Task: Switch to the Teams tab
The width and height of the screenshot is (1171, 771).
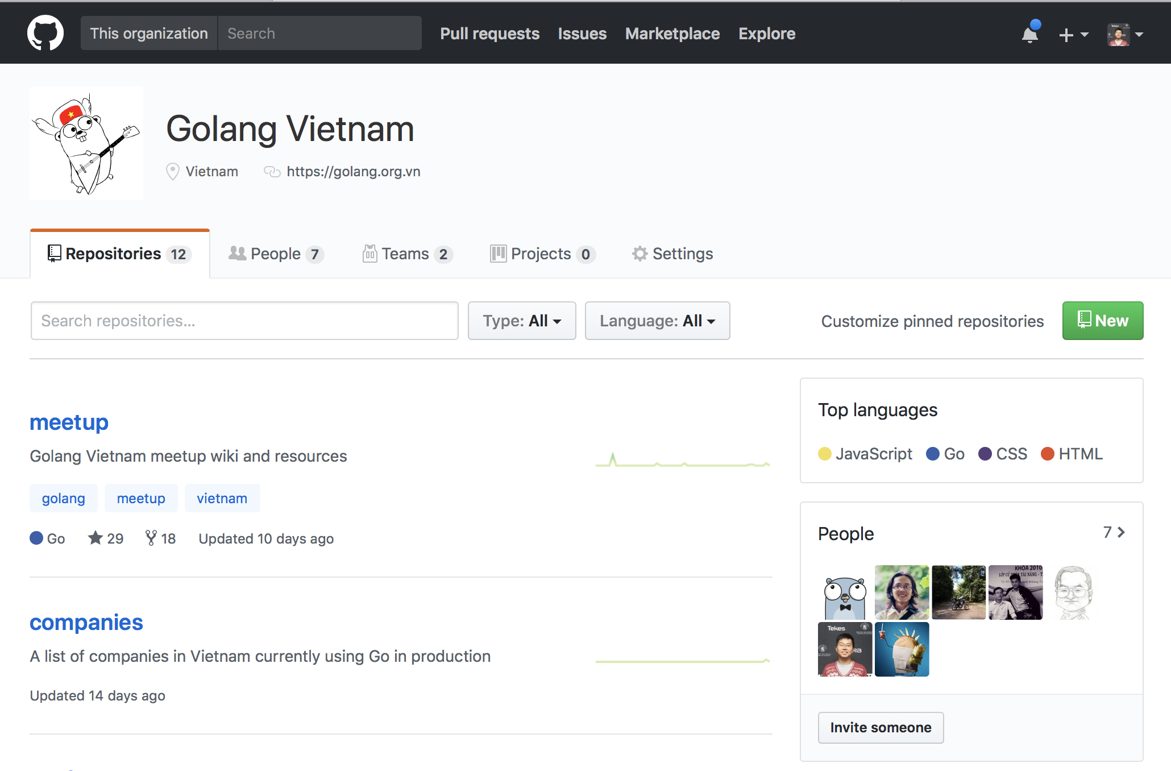Action: click(x=407, y=254)
